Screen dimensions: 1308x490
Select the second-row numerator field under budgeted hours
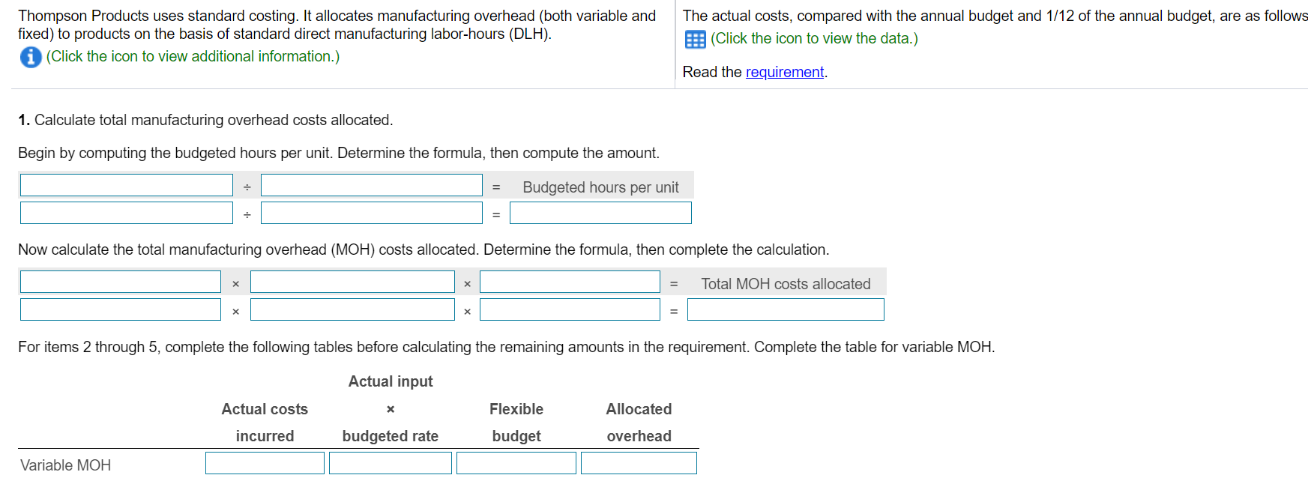pos(126,212)
